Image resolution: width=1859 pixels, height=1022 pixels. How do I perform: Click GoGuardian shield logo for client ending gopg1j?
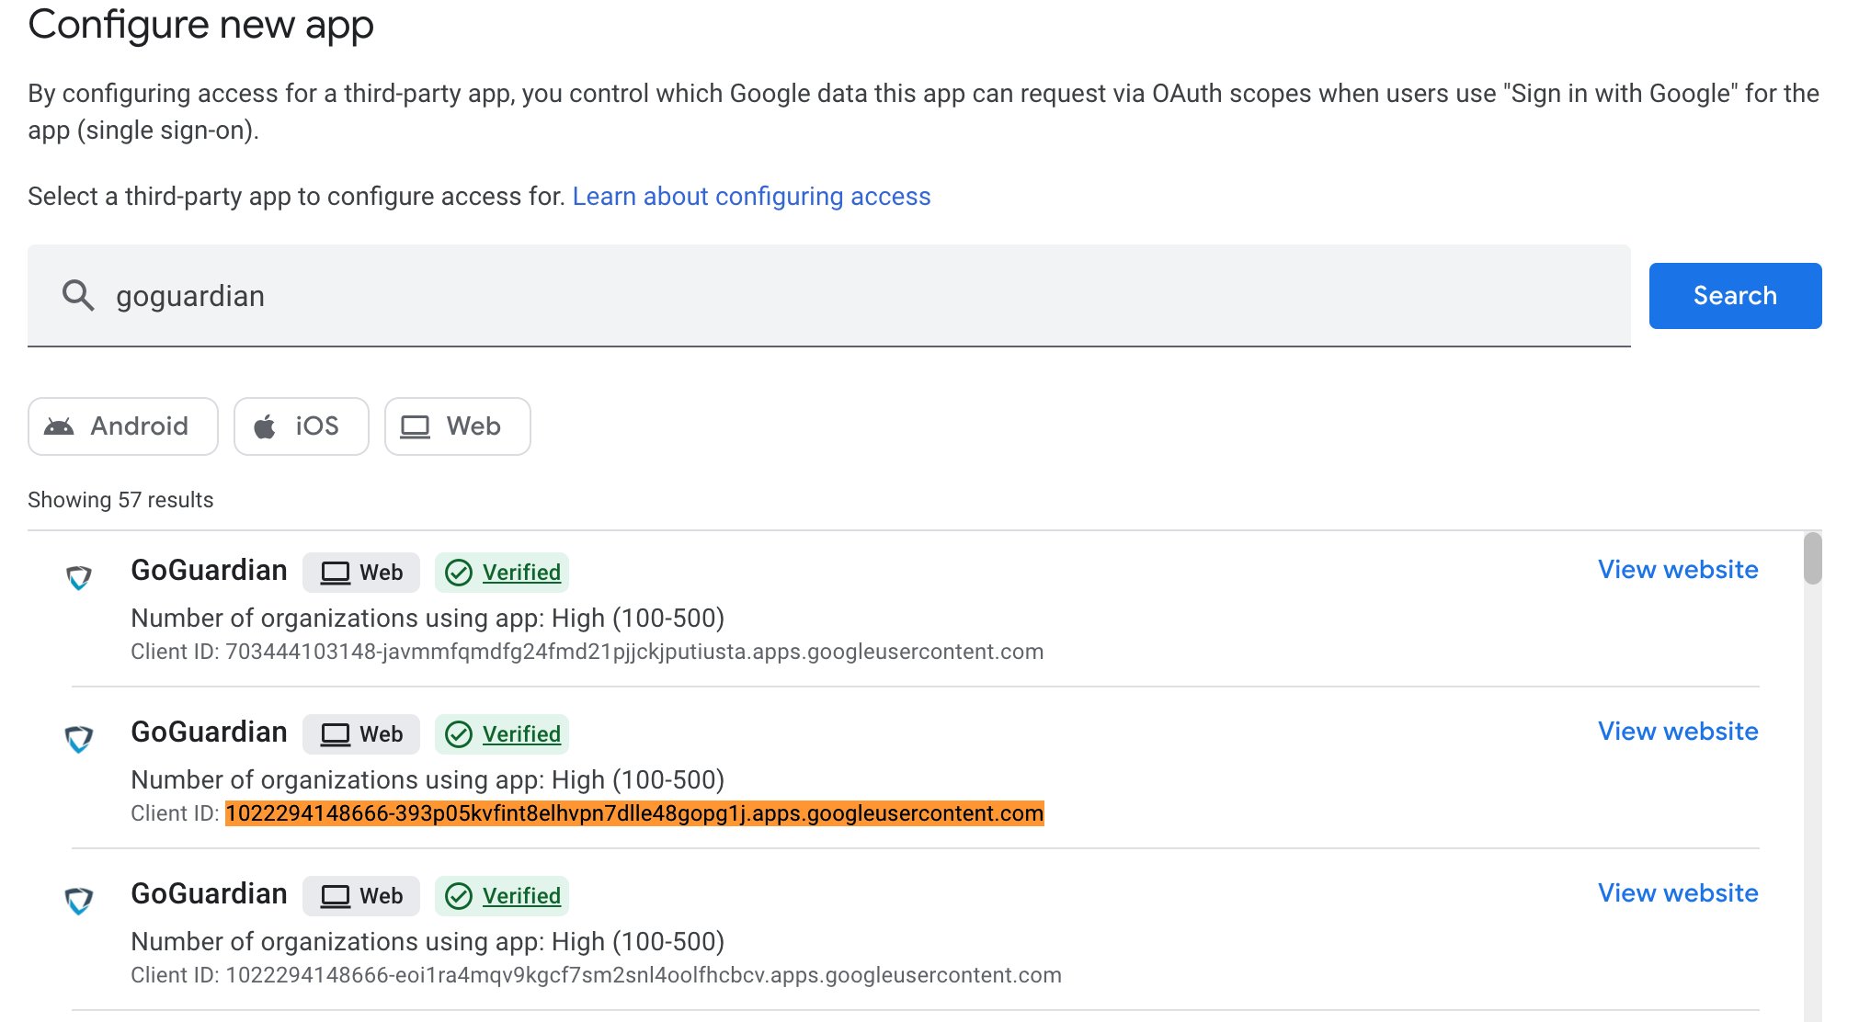point(79,739)
